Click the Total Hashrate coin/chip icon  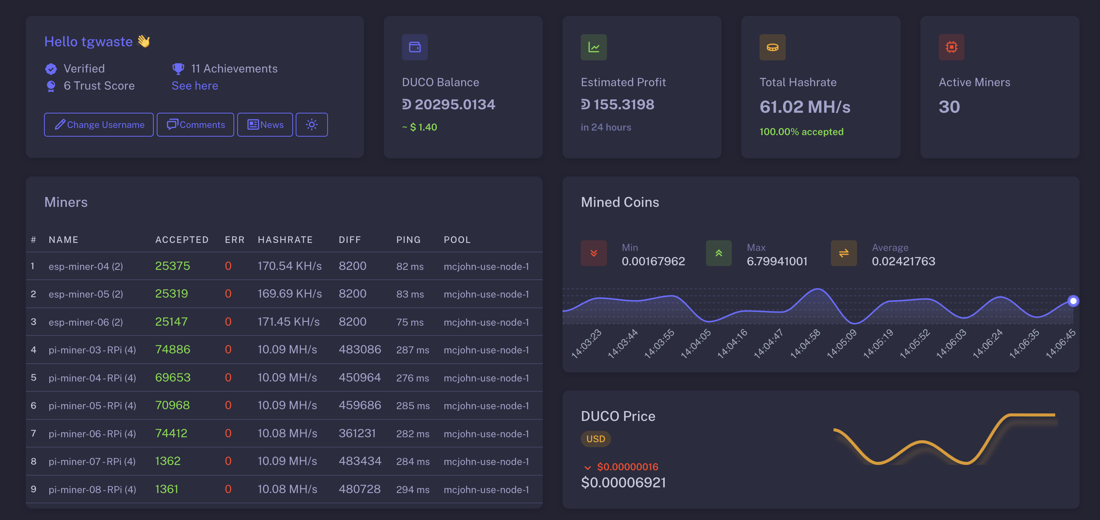point(772,47)
